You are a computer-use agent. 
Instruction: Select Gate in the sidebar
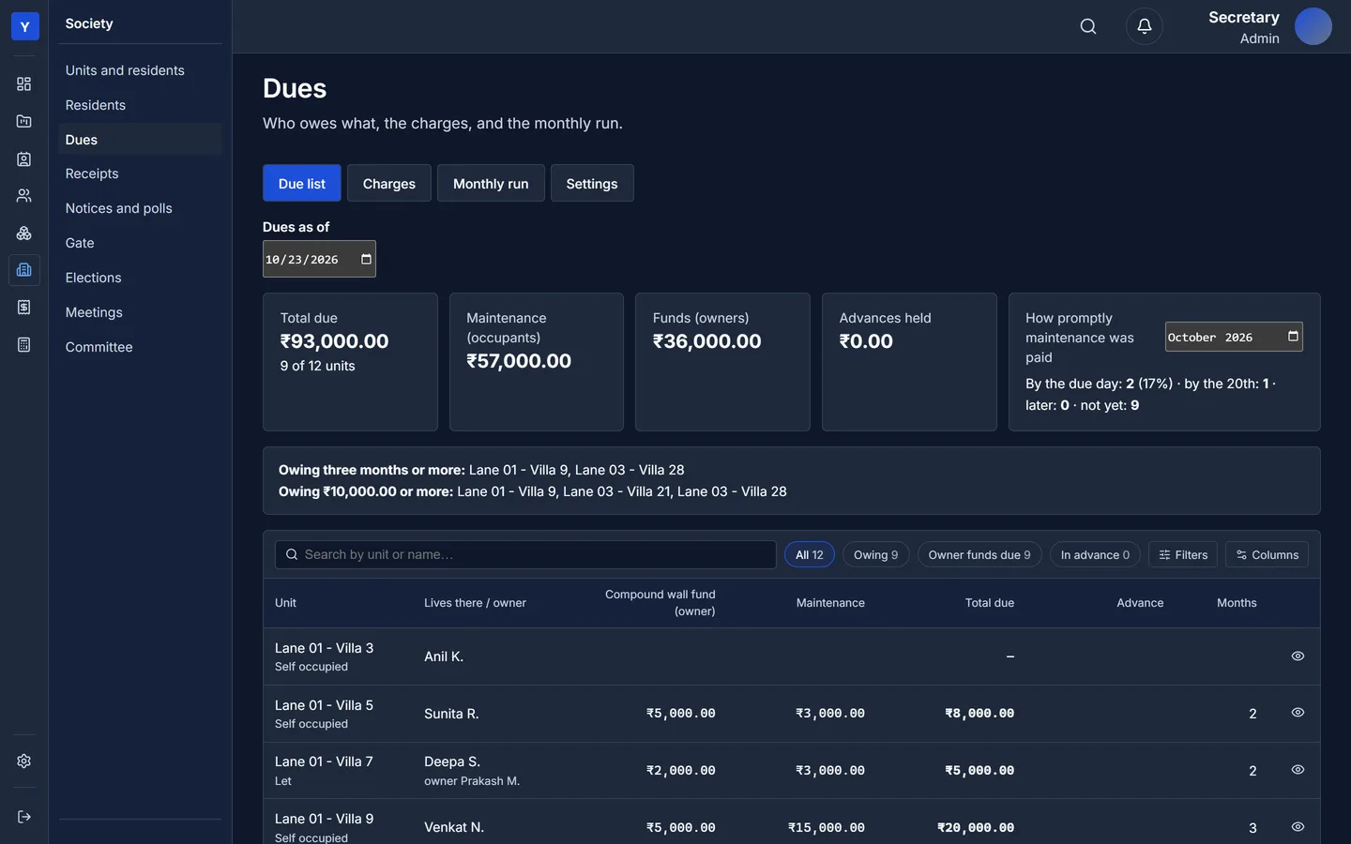[x=140, y=243]
